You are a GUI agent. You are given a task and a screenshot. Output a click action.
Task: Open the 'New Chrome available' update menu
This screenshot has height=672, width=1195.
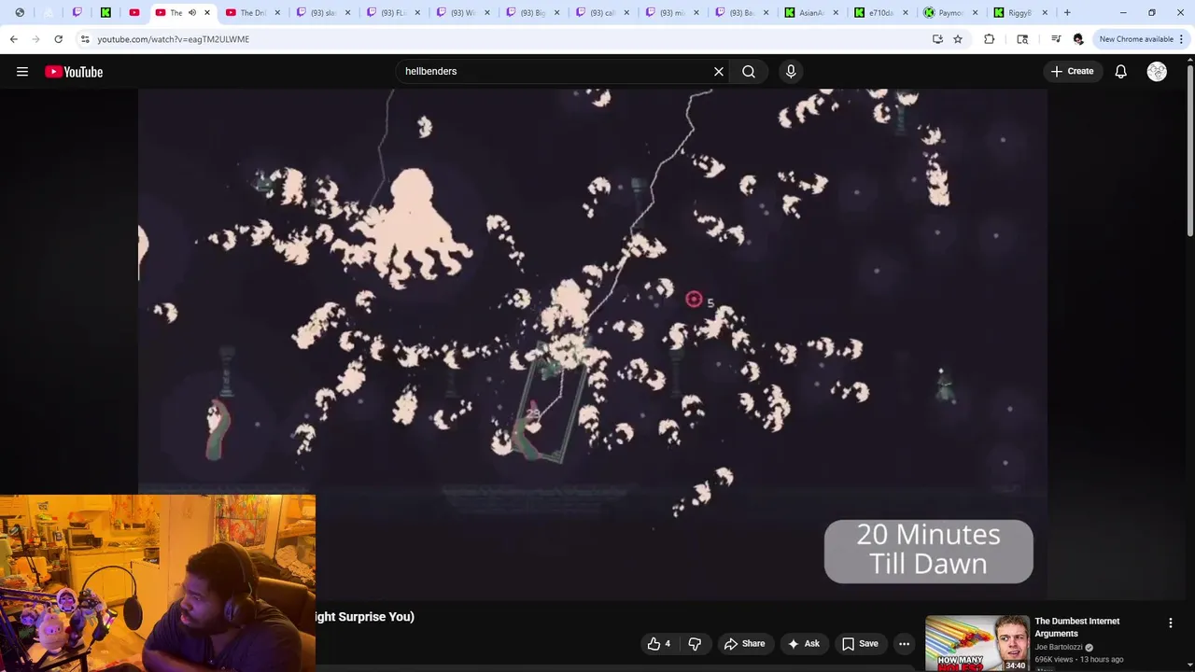coord(1141,39)
